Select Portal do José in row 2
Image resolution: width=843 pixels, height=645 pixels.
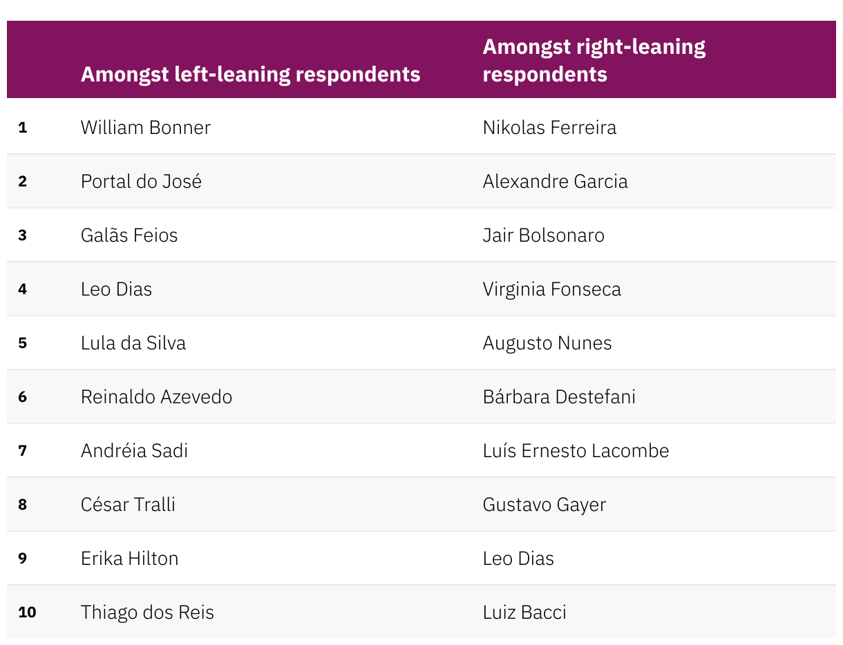click(141, 182)
